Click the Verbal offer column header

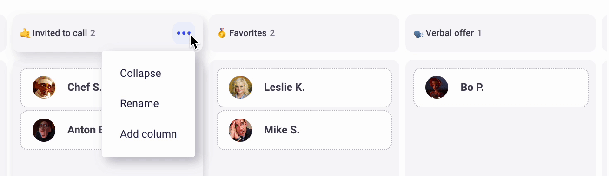point(501,33)
